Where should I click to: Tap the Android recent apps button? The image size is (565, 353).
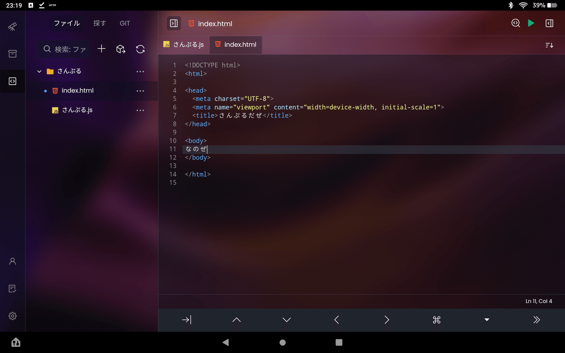point(339,342)
